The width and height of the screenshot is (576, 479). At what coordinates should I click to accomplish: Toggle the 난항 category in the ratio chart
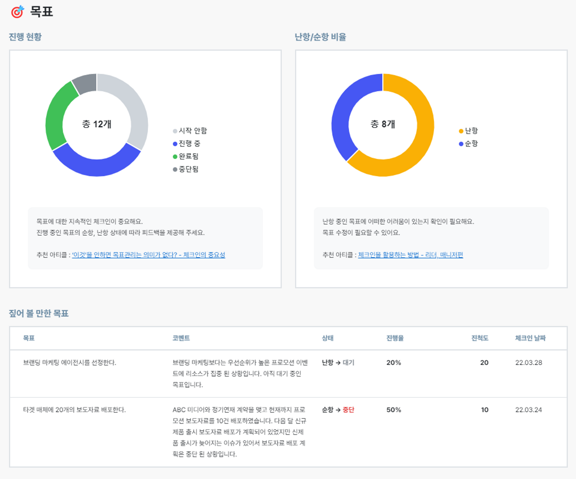[x=473, y=131]
